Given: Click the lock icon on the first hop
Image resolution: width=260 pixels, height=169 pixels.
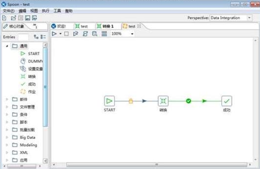Looking at the screenshot, I should click(x=131, y=101).
